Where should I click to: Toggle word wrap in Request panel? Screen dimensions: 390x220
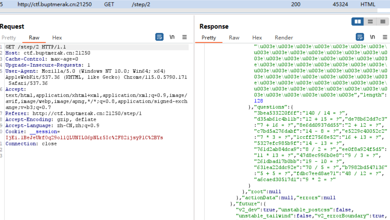coord(159,37)
